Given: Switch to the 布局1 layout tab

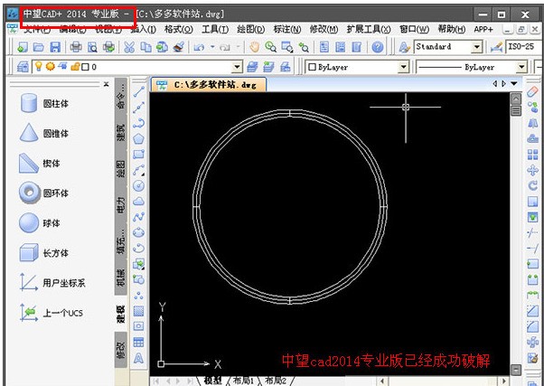Looking at the screenshot, I should click(243, 381).
